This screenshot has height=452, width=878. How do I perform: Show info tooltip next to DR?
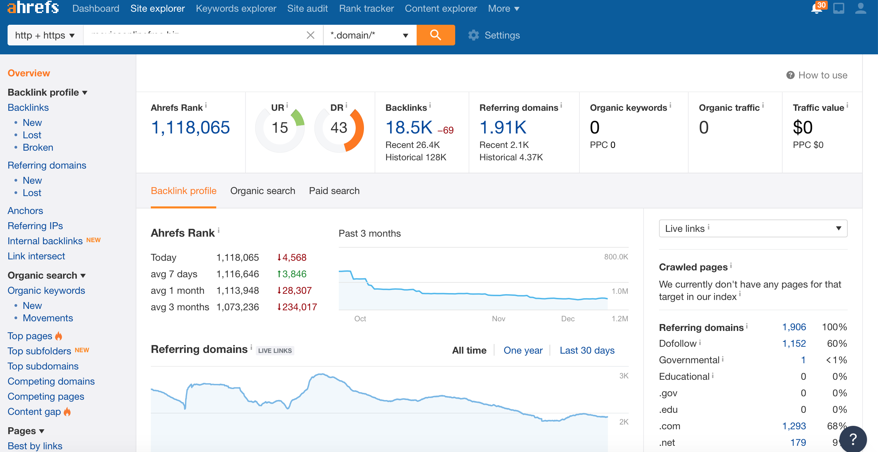[346, 105]
